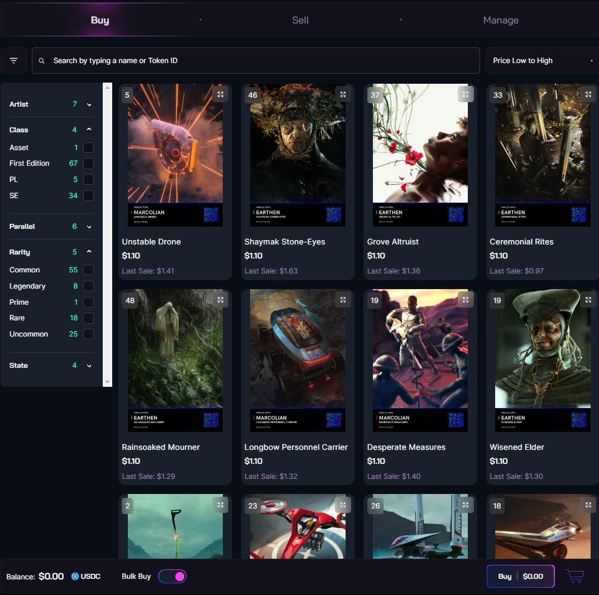
Task: Click the Buy $0.00 checkout button
Action: pyautogui.click(x=521, y=576)
